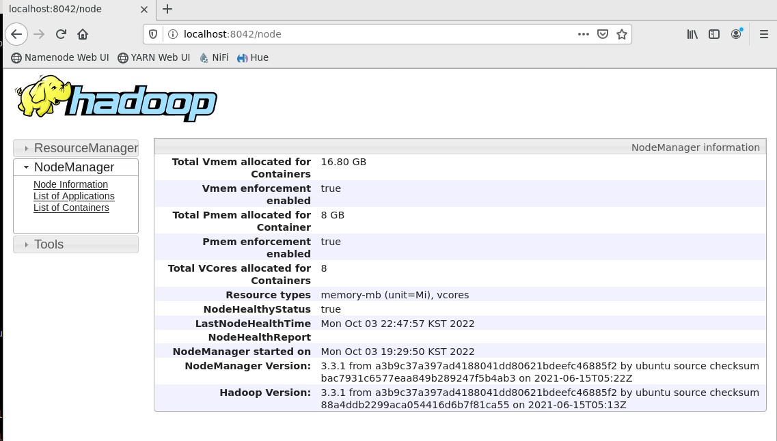Open the Hue bookmark

tap(253, 57)
